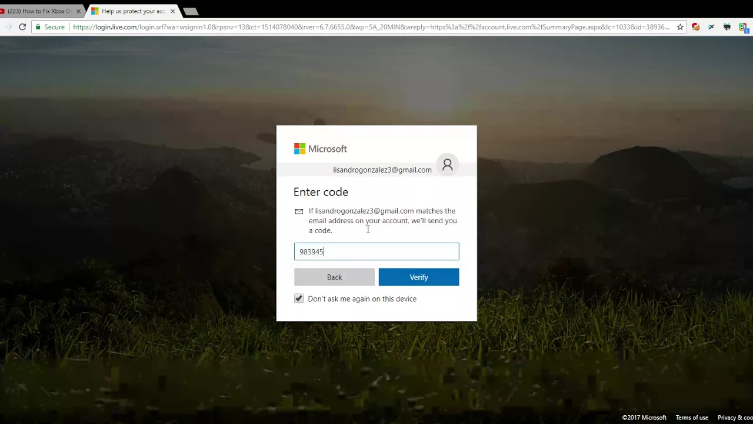Click the ©2017 Microsoft footer text
The width and height of the screenshot is (753, 424).
click(x=644, y=418)
